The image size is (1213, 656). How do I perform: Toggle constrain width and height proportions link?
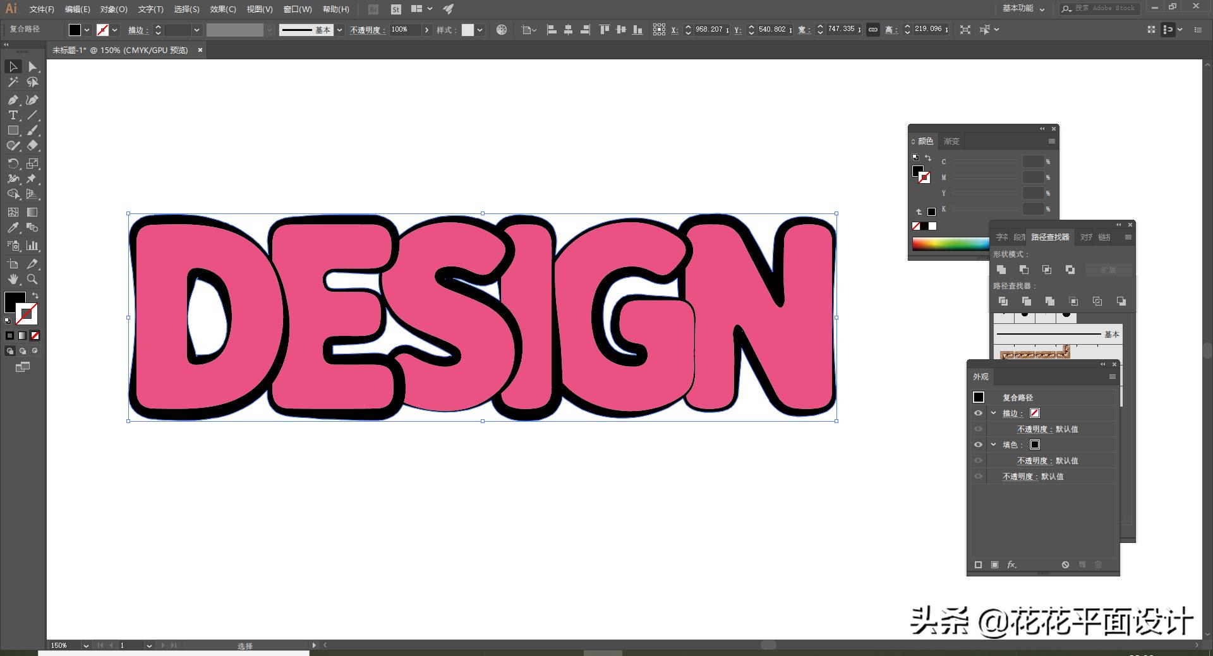[x=872, y=30]
